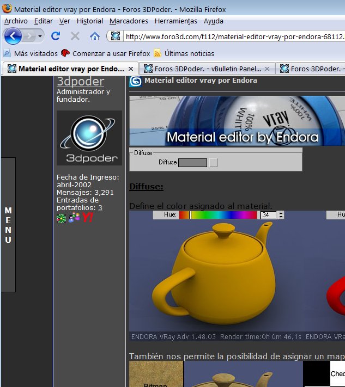Click the 'Fecha de Ingreso:' text
Viewport: 345px width, 387px height.
click(88, 177)
